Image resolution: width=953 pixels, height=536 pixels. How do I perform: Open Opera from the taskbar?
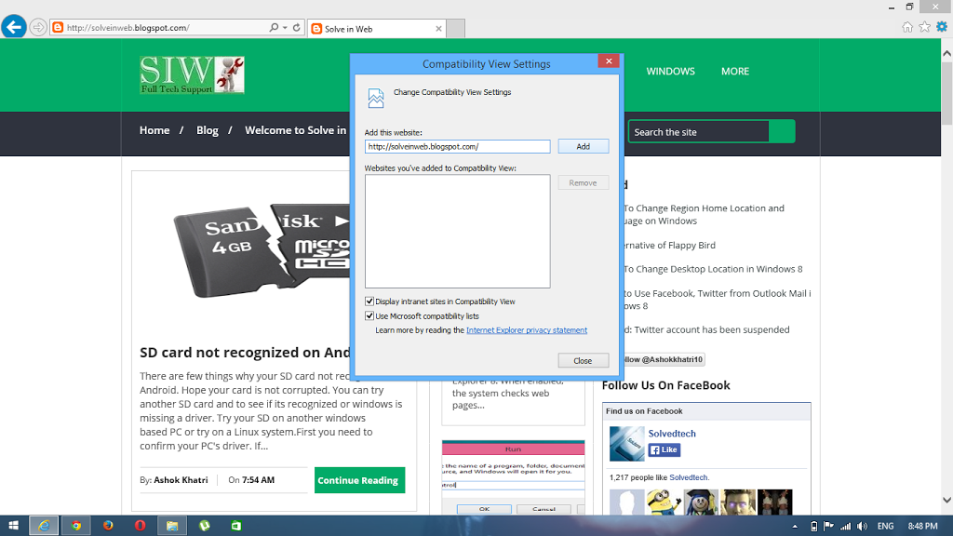coord(140,526)
